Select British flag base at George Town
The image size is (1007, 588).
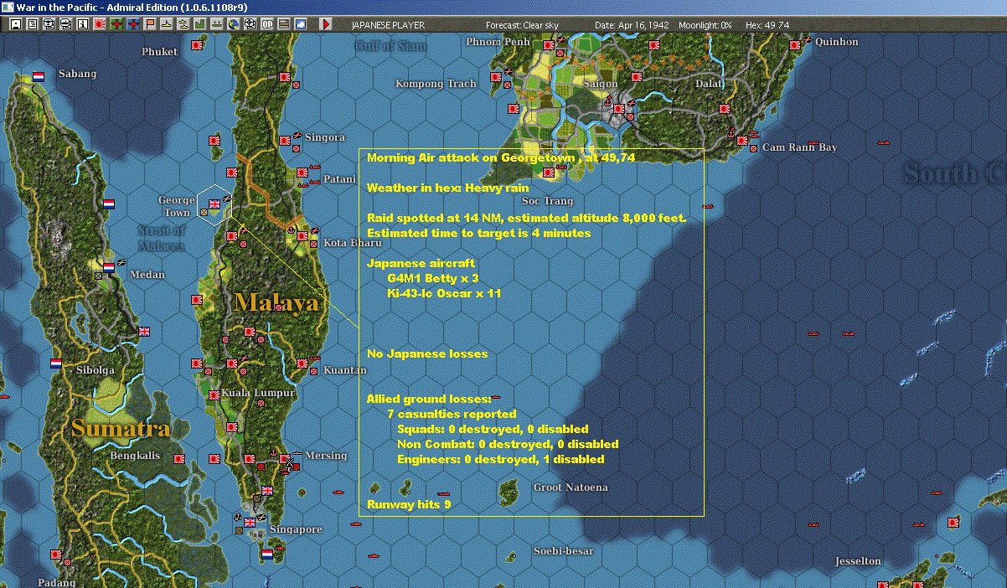point(214,203)
